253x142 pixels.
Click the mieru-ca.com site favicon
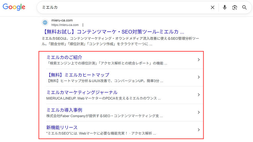click(45, 22)
